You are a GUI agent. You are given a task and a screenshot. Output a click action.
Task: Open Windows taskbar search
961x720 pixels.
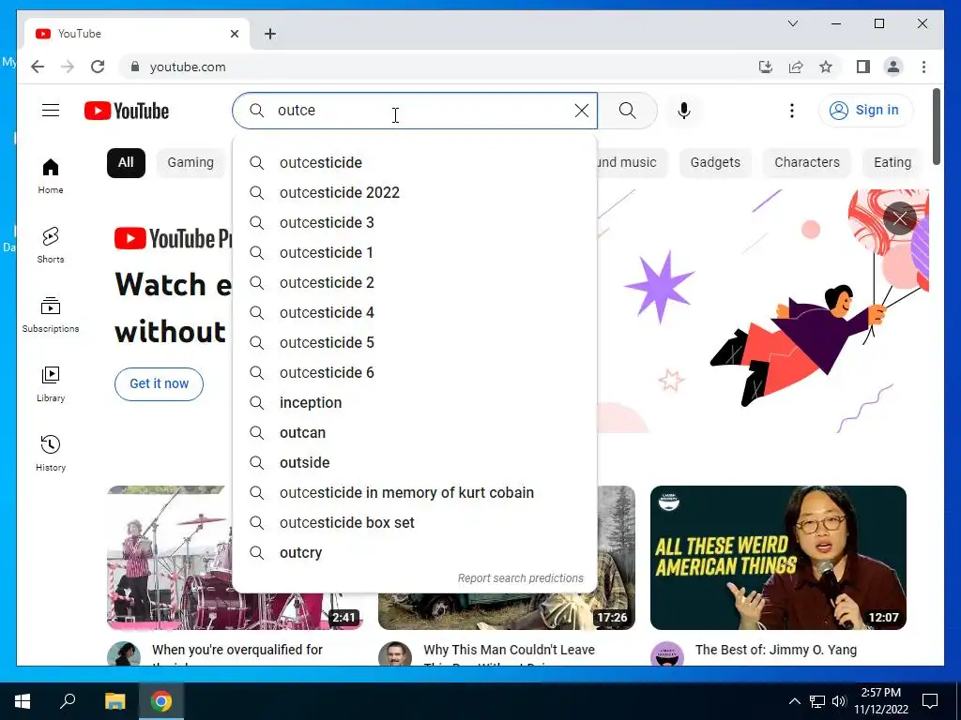[68, 701]
